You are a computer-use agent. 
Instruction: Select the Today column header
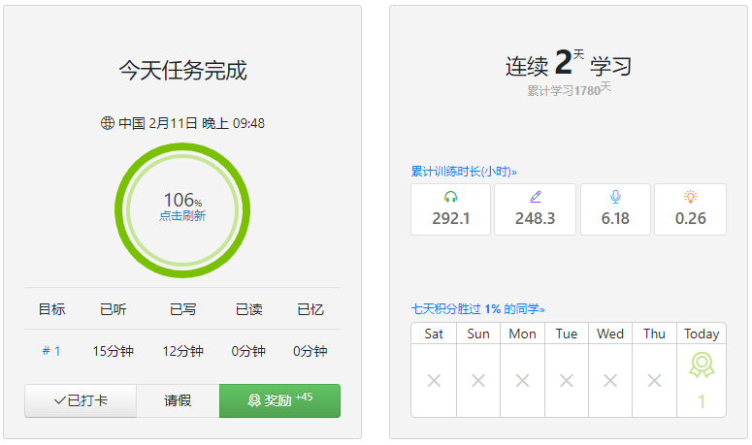[x=702, y=334]
